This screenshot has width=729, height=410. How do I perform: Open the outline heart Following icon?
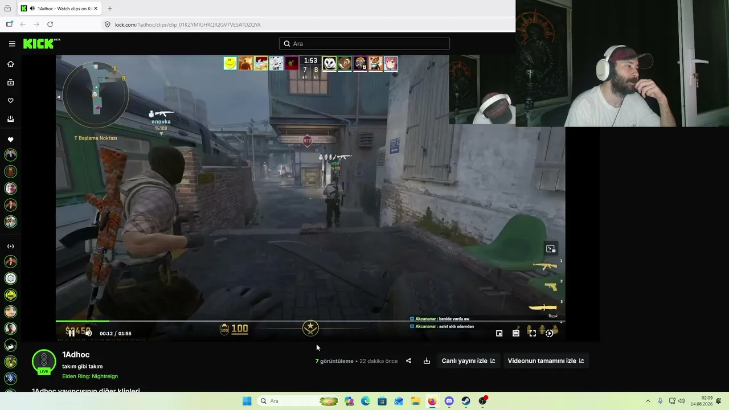tap(10, 101)
